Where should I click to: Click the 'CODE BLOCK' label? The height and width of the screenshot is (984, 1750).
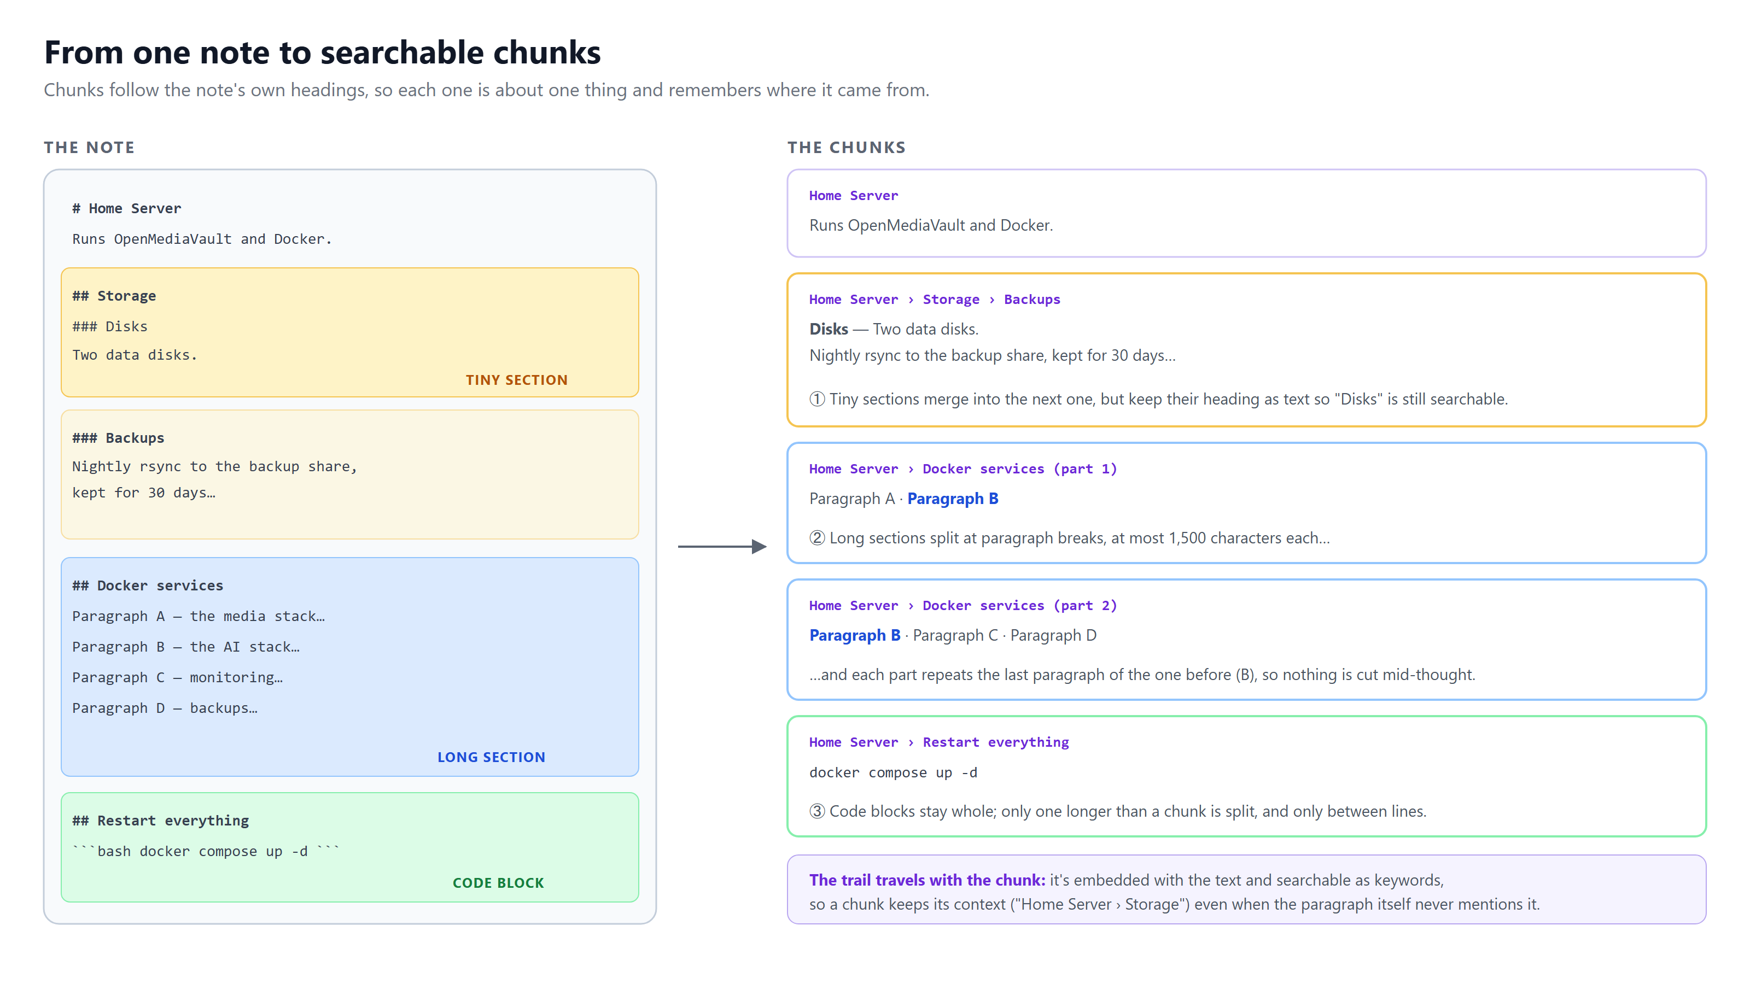(498, 883)
